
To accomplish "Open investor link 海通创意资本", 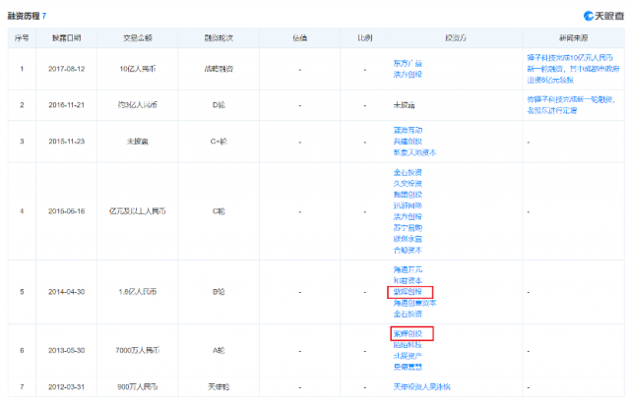I will 414,303.
